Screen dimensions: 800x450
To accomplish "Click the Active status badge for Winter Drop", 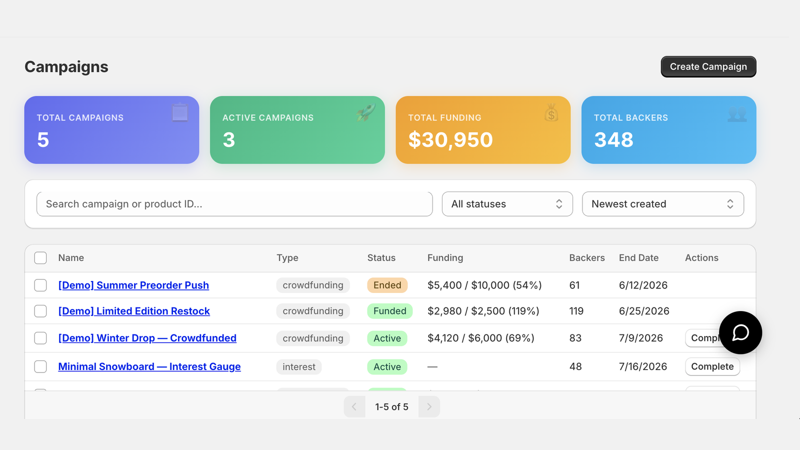I will (x=387, y=338).
